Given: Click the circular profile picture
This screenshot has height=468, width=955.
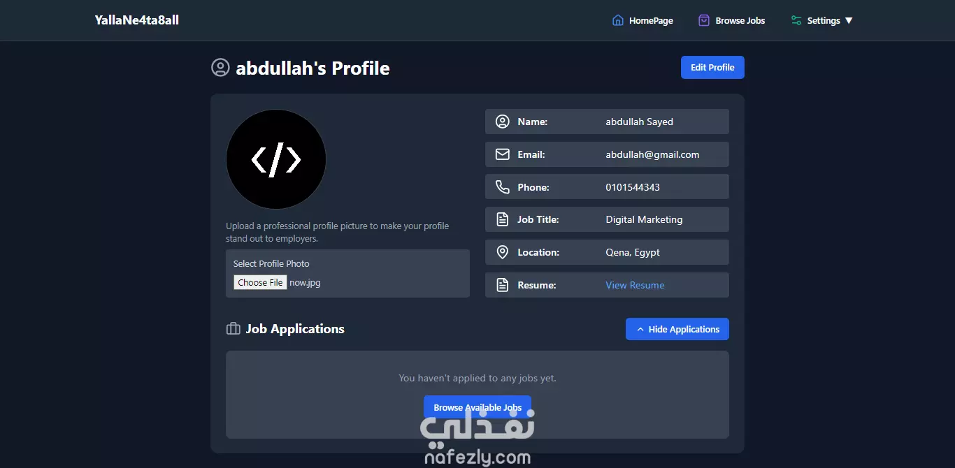Looking at the screenshot, I should pos(276,159).
